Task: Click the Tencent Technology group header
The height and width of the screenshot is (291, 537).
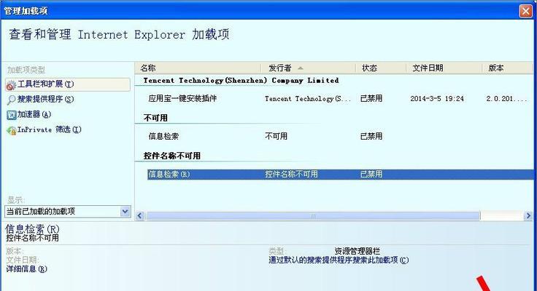Action: [241, 81]
